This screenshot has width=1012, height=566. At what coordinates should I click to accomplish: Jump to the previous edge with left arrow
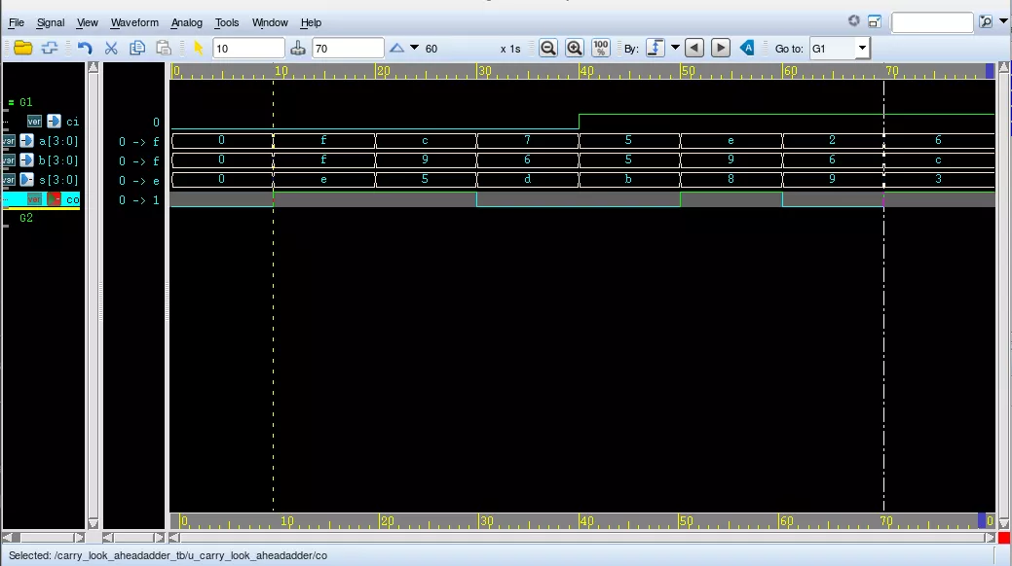pyautogui.click(x=693, y=49)
